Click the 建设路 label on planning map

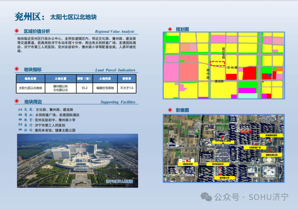coord(219,81)
